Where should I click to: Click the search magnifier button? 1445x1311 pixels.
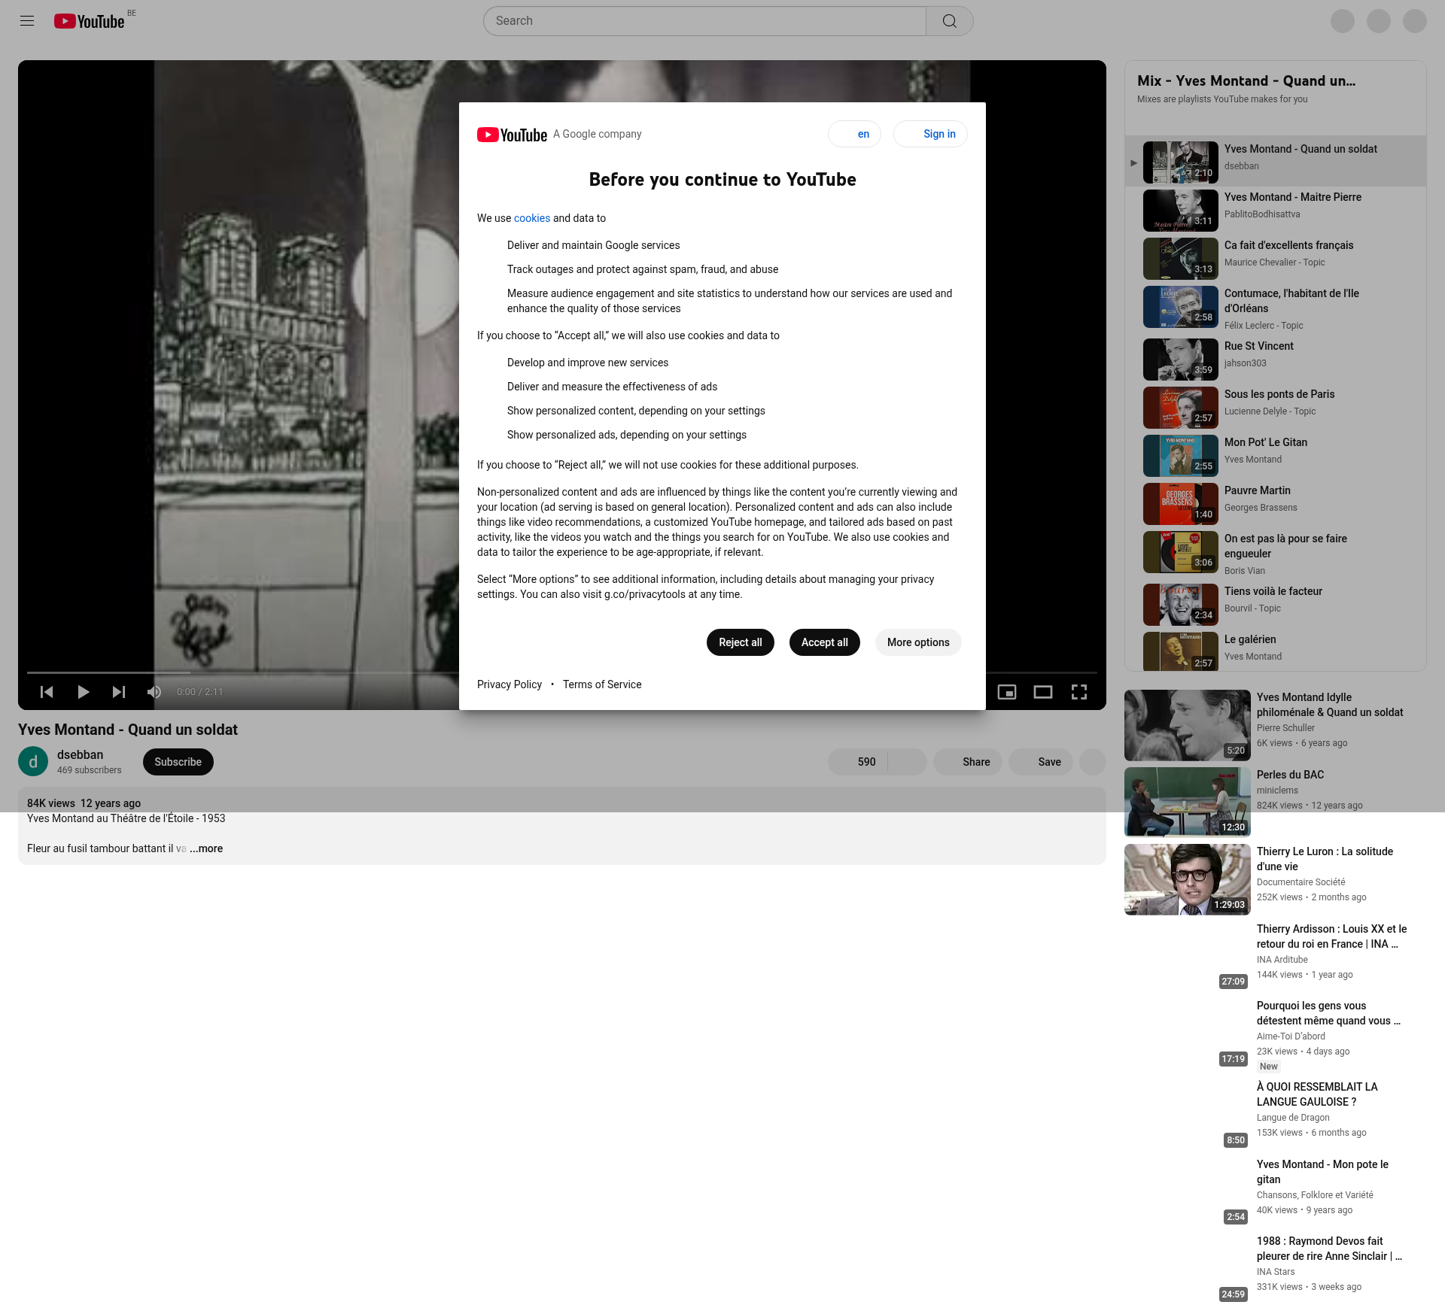(x=950, y=21)
